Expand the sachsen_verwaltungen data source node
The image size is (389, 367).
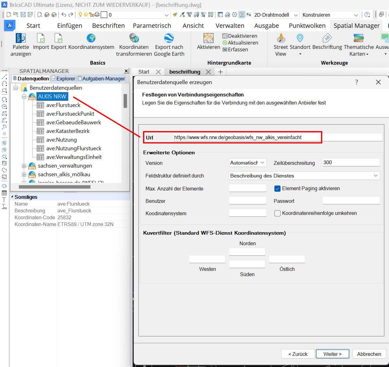[x=24, y=166]
